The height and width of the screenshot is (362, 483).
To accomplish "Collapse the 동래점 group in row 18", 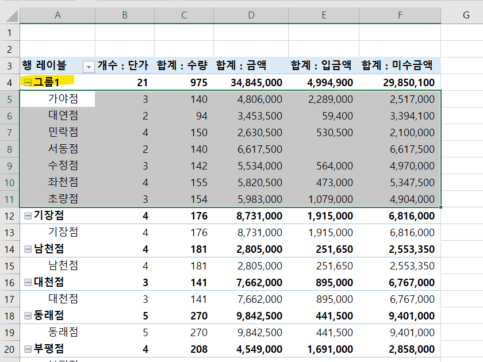I will pos(28,315).
